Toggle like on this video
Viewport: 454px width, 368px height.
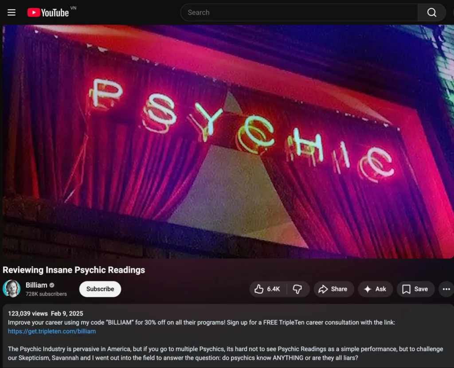(x=266, y=289)
